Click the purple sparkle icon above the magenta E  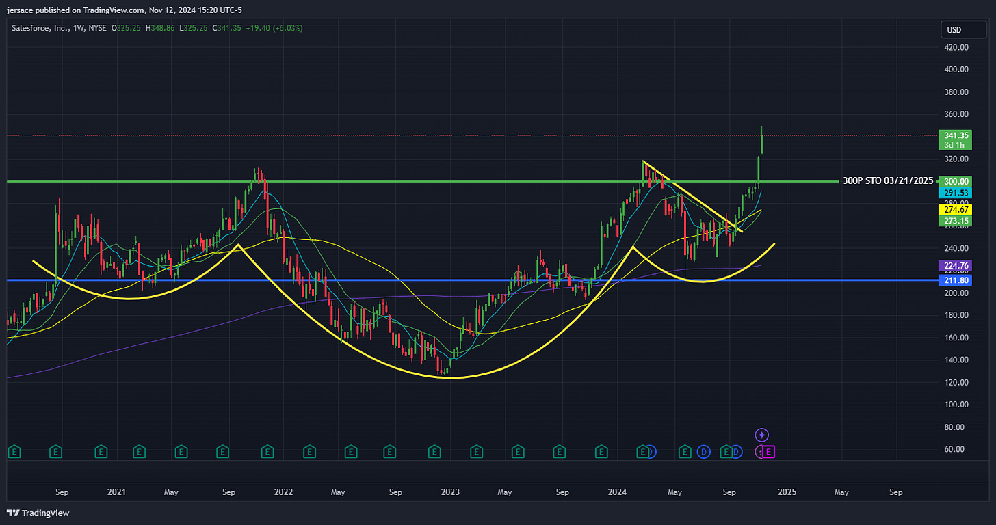click(762, 435)
